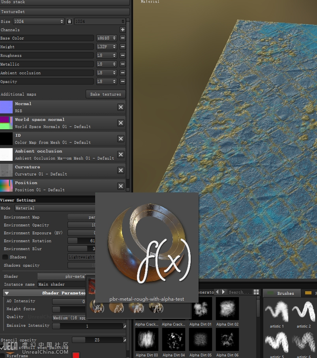Screen dimensions: 317x358
Task: Remove the Base Color channel
Action: pos(123,38)
